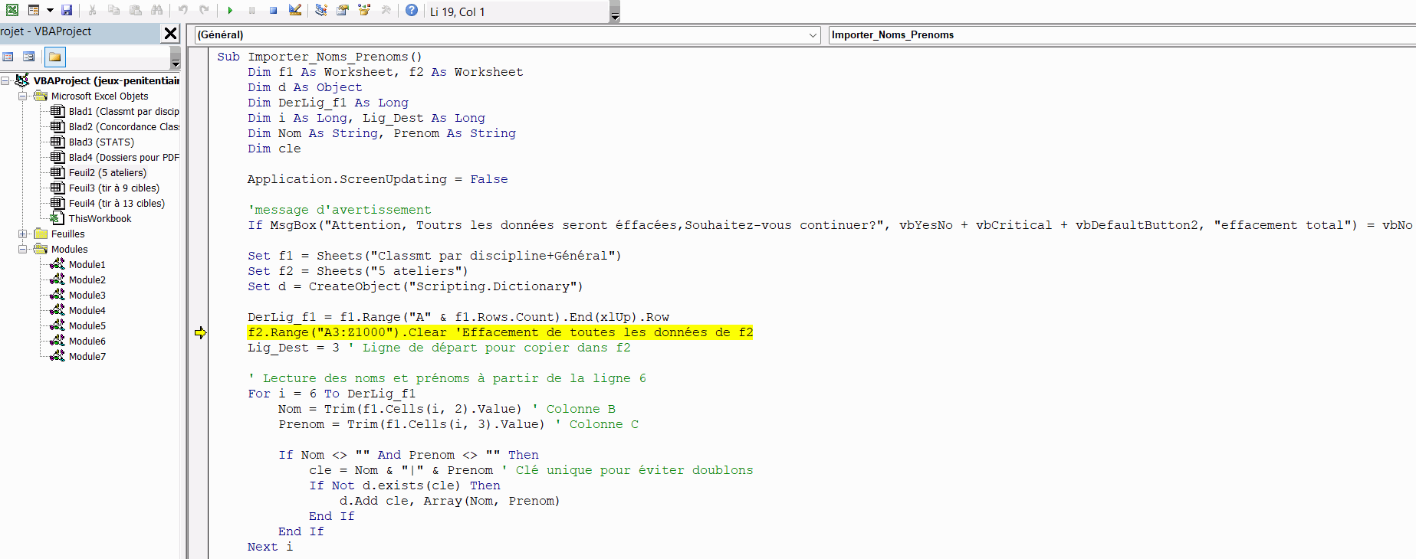Screen dimensions: 1416x559
Task: Click the 'Sub Importer_Noms_Prenoms()' line
Action: 320,57
